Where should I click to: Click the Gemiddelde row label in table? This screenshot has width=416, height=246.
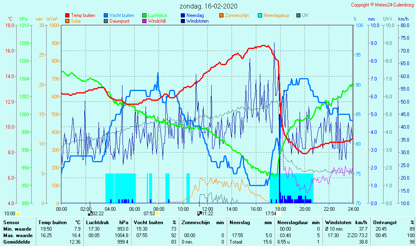pos(17,242)
